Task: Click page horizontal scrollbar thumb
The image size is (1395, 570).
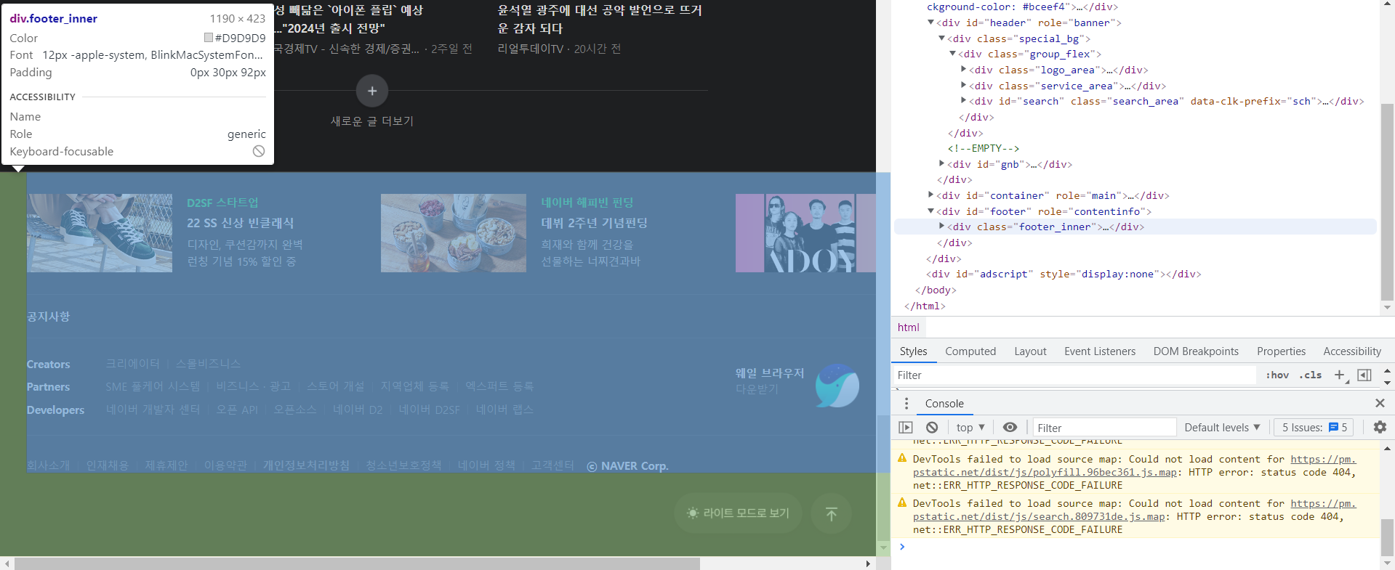Action: (357, 563)
